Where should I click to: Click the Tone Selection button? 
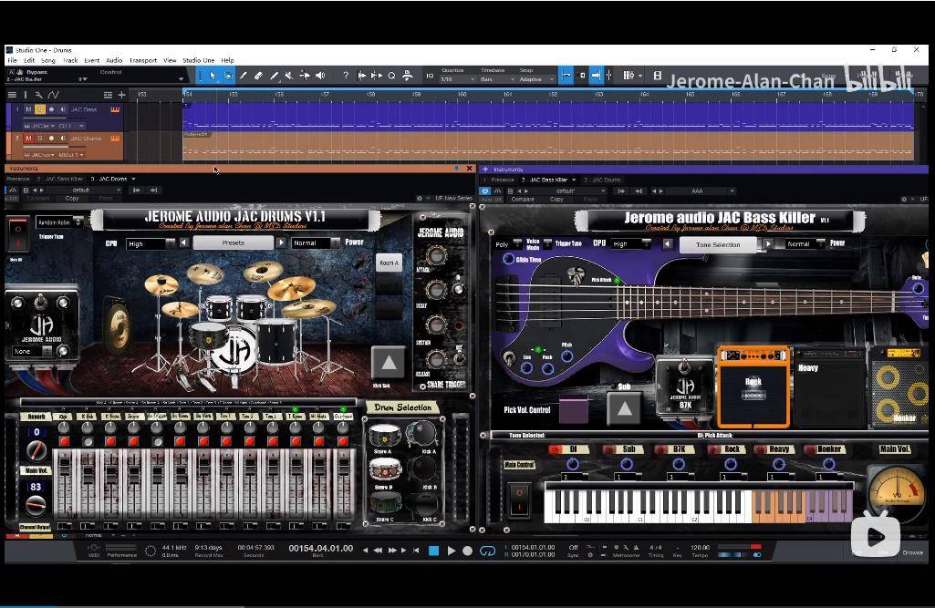[718, 244]
